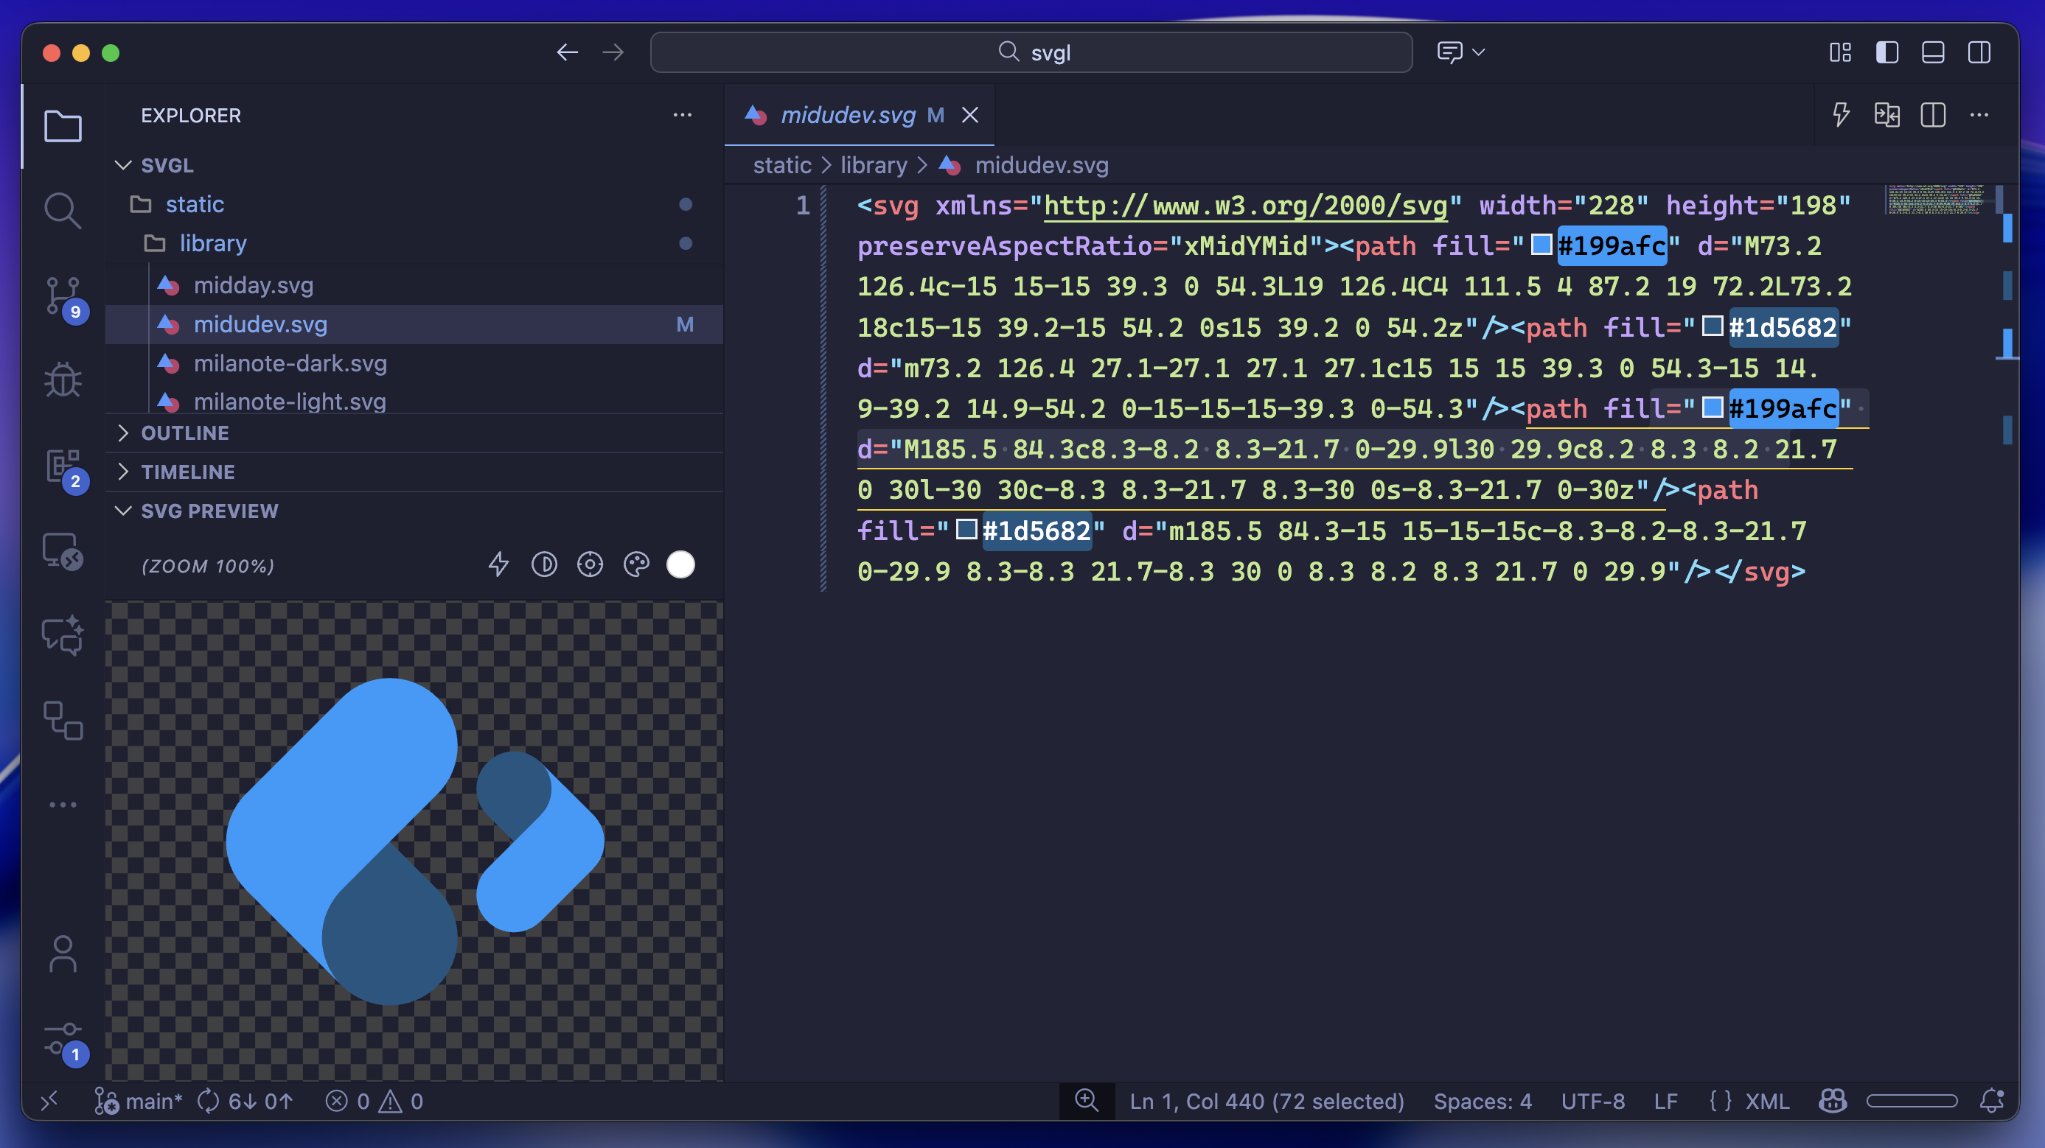Select the color palette icon in SVG Preview

(636, 564)
